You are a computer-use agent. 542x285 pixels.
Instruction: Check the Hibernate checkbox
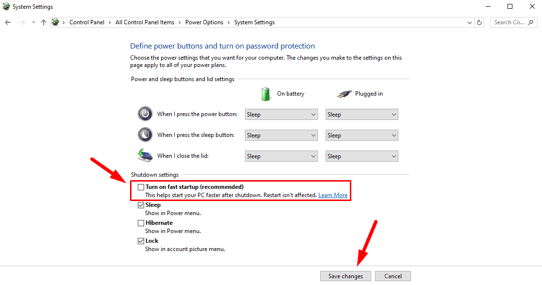(141, 223)
